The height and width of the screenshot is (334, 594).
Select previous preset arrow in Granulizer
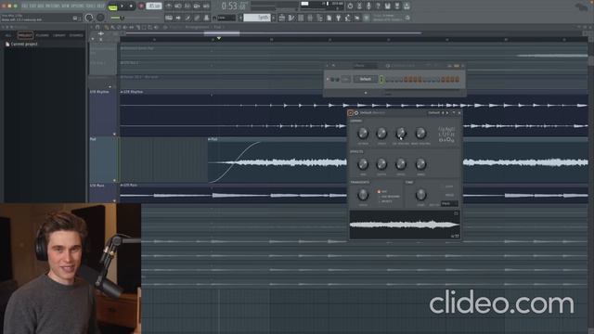[443, 113]
